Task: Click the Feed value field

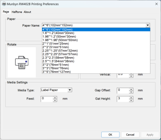Action: [47, 99]
